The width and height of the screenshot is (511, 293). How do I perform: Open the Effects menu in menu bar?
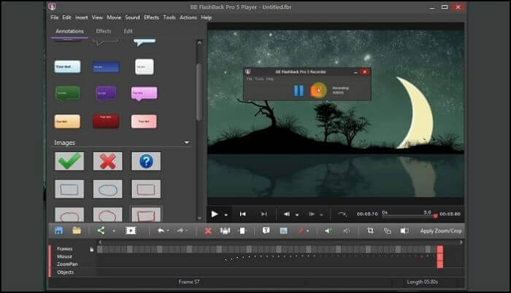(x=151, y=17)
